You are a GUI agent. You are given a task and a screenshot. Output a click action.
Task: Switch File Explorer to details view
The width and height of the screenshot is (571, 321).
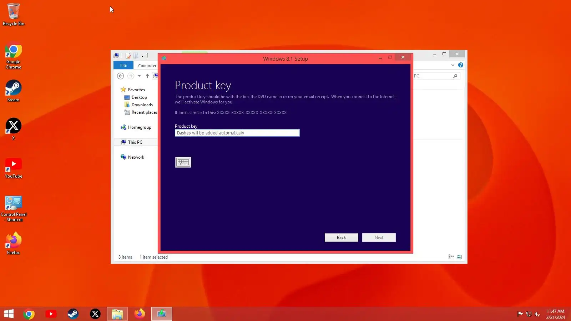[451, 257]
